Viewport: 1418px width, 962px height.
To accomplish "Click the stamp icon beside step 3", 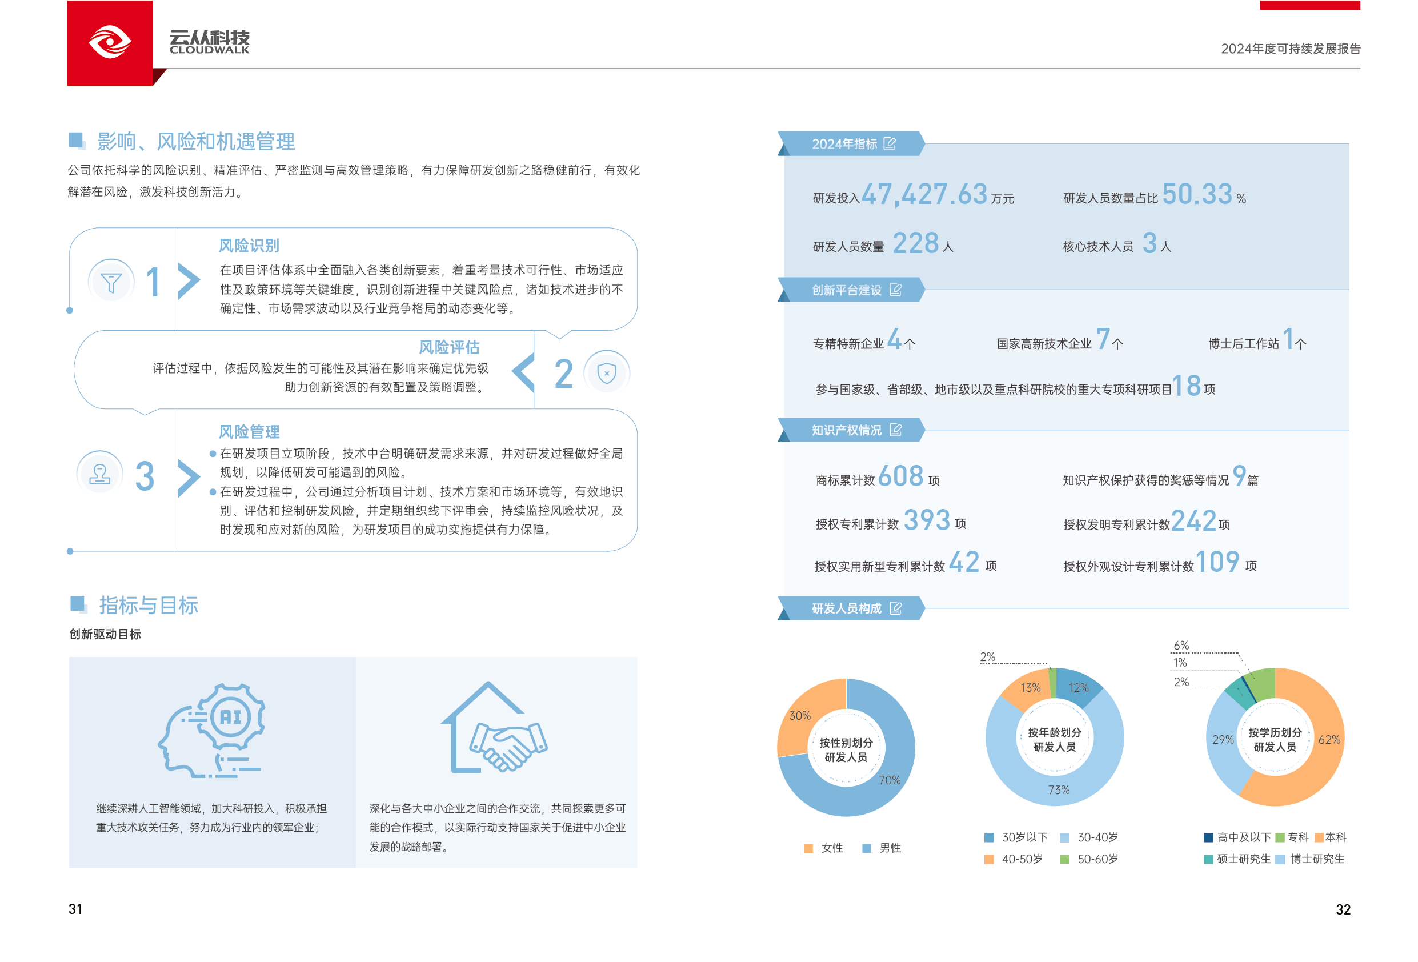I will [x=99, y=474].
